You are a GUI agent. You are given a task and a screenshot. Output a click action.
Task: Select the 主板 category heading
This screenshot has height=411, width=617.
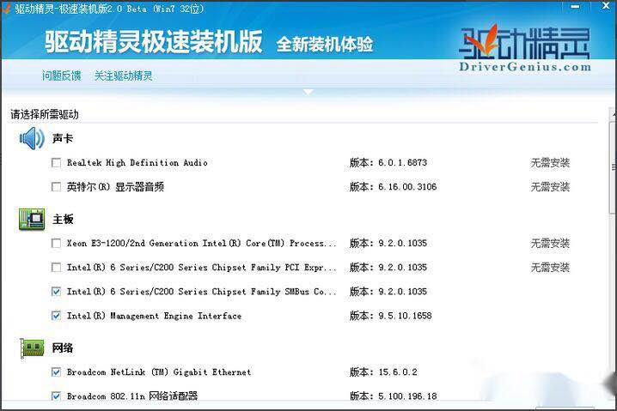(63, 219)
